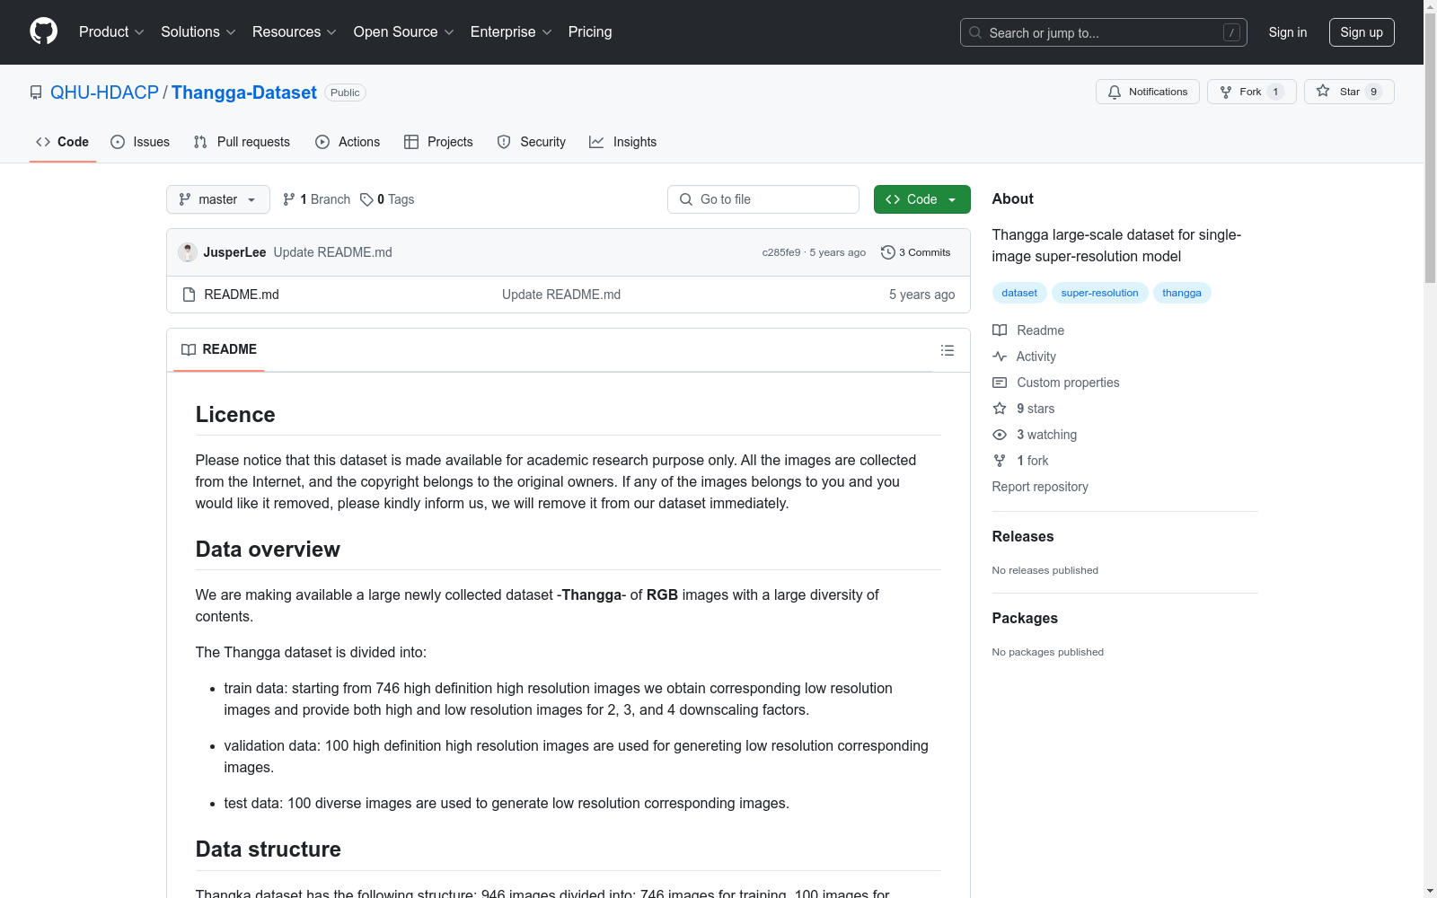Click the tag icon beside 0 Tags
This screenshot has width=1437, height=898.
pyautogui.click(x=366, y=199)
